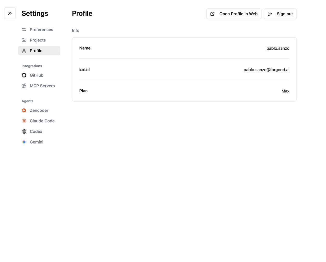Screen dimensions: 326x262
Task: Open Profile in Web
Action: 234,14
